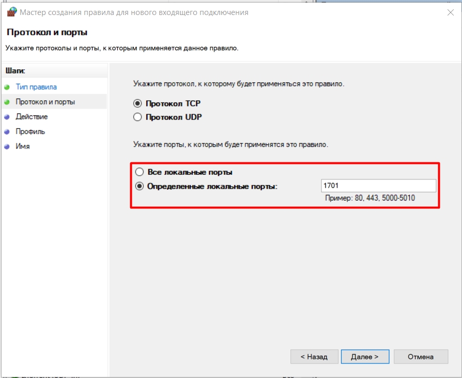This screenshot has height=378, width=462.
Task: Click the firewall wizard title bar icon
Action: (12, 12)
